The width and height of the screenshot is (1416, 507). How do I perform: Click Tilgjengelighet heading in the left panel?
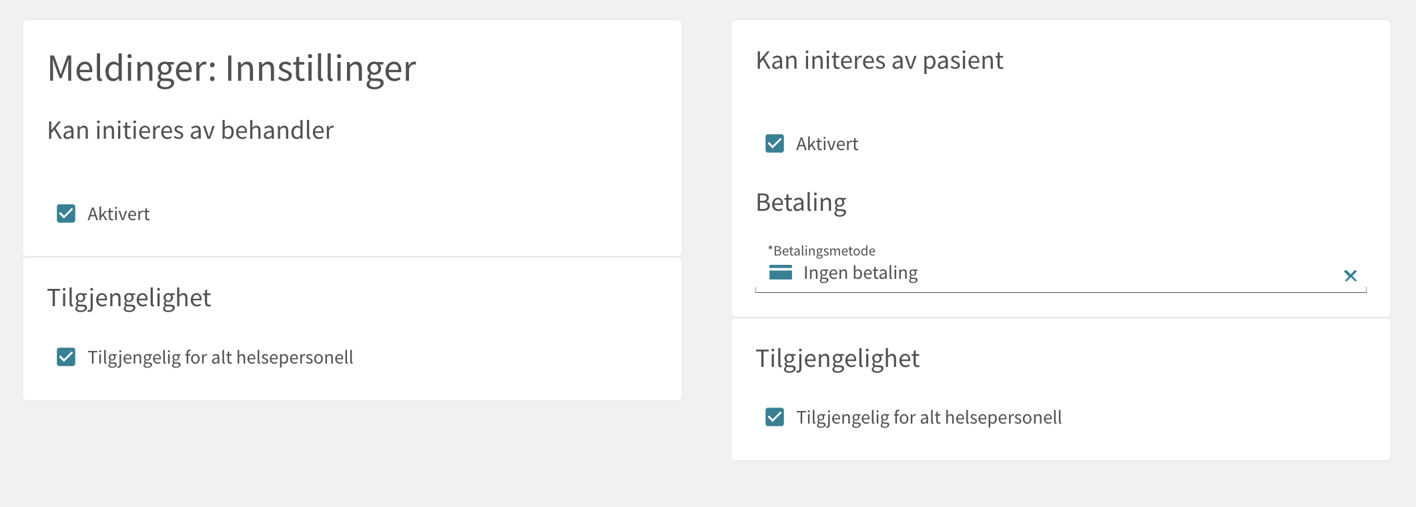pyautogui.click(x=129, y=298)
